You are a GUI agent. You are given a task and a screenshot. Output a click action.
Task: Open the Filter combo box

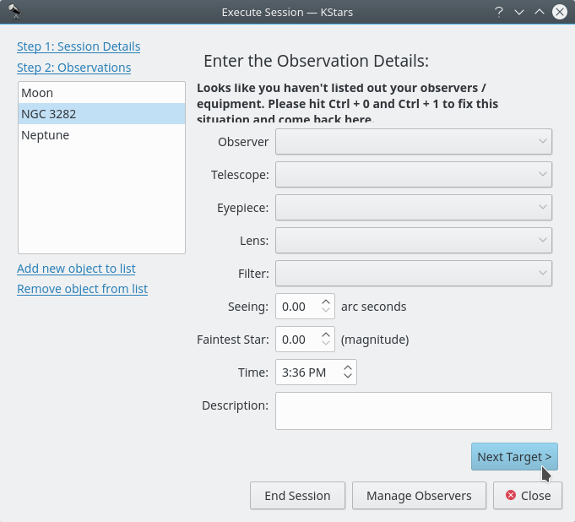point(414,274)
